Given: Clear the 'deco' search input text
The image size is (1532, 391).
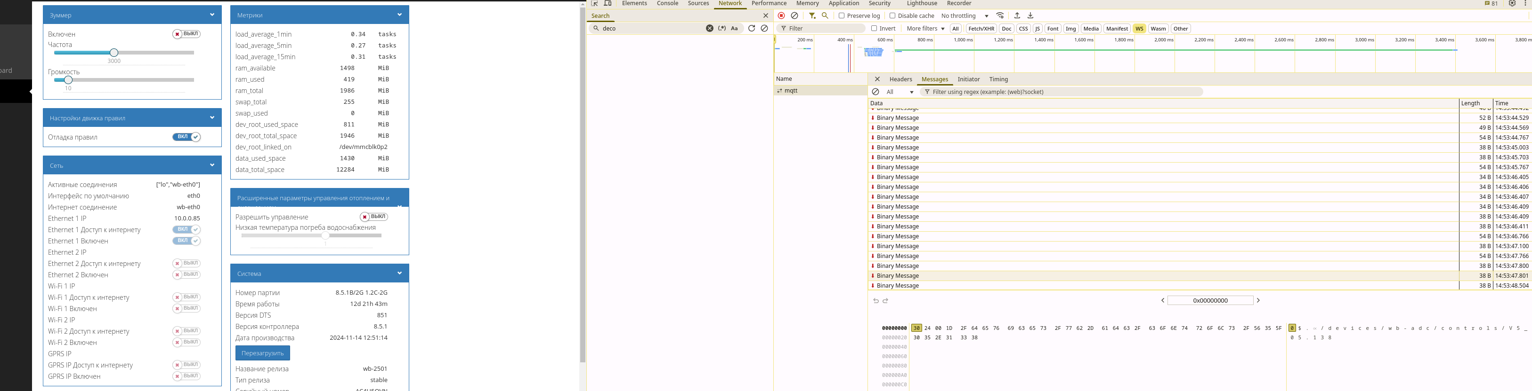Looking at the screenshot, I should pyautogui.click(x=710, y=29).
